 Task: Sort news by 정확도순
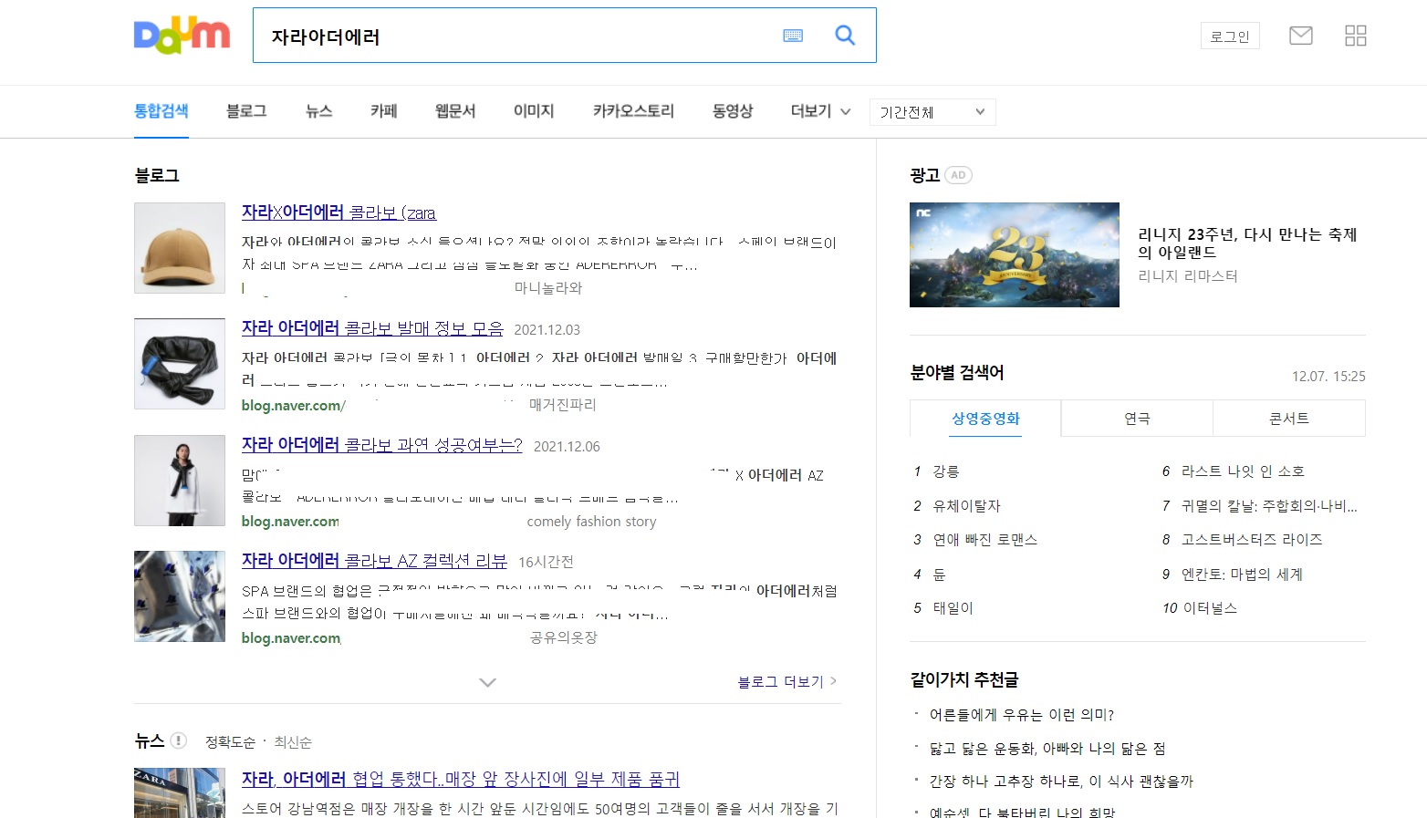click(x=230, y=742)
